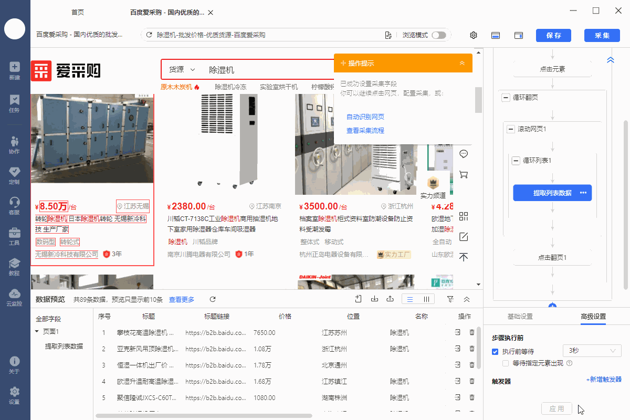Select 全部字段 in the field tree
This screenshot has width=630, height=420.
(48, 319)
